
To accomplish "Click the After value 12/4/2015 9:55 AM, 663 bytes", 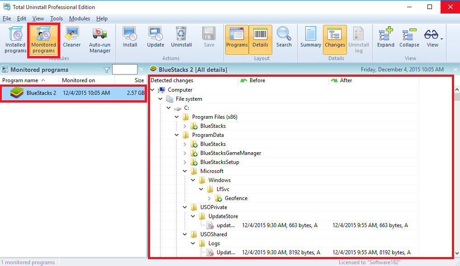I will [x=370, y=225].
